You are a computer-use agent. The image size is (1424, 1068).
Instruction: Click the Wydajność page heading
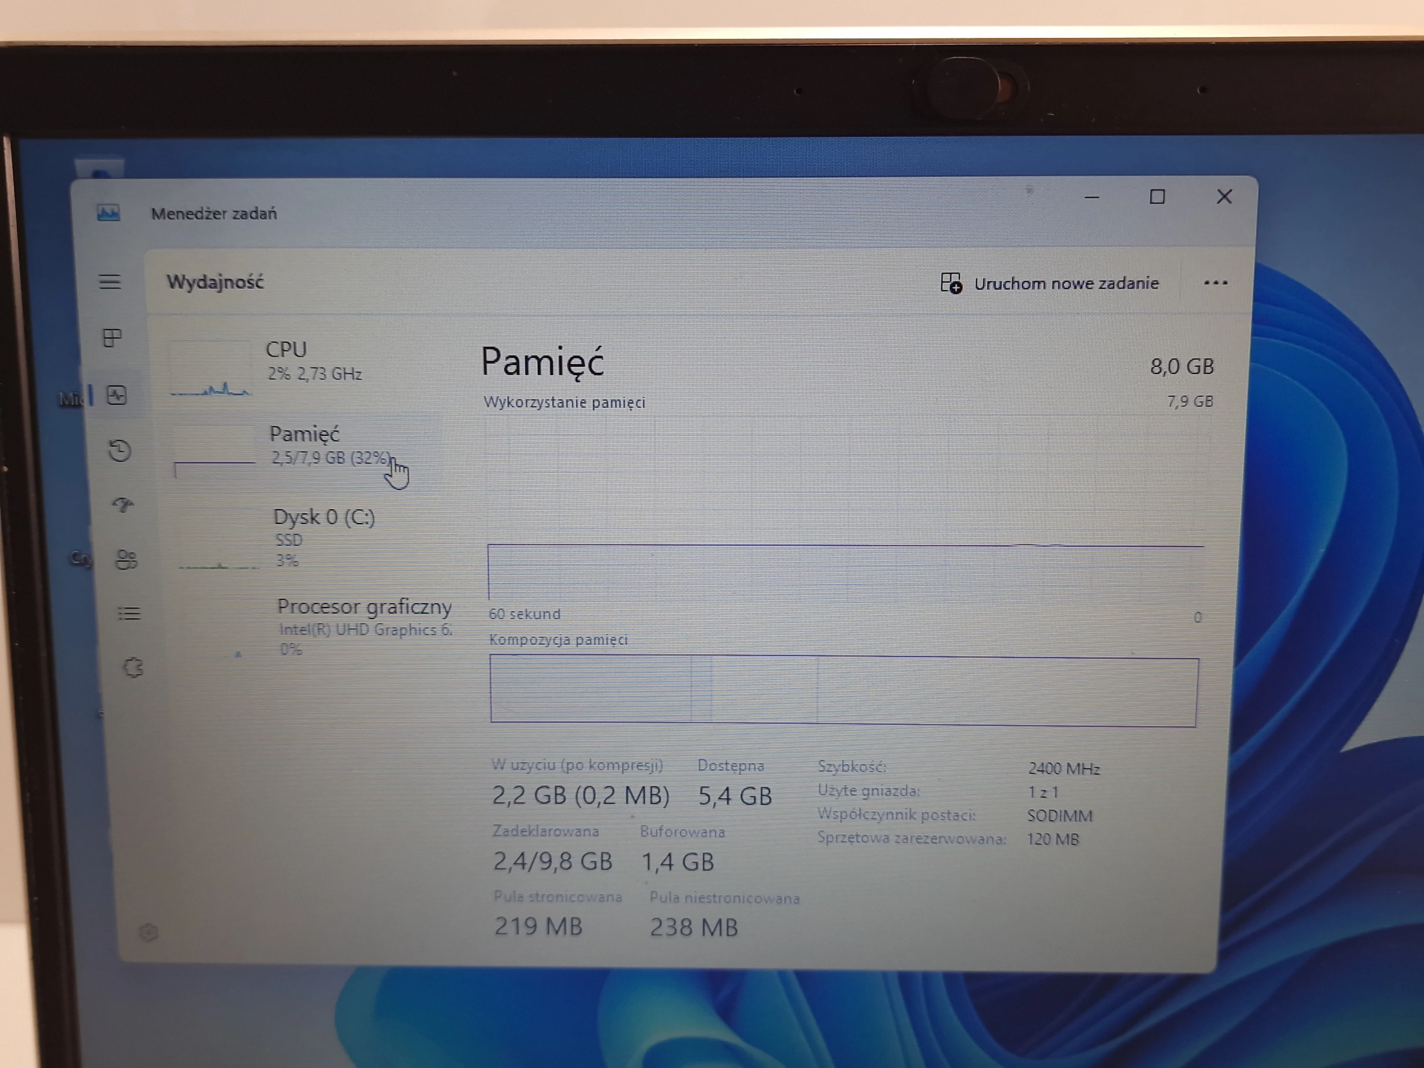(215, 282)
